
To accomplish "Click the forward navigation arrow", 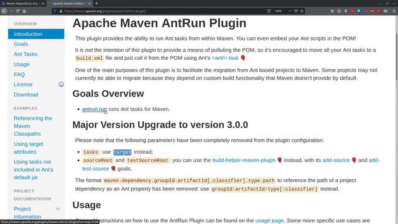I will [11, 11].
